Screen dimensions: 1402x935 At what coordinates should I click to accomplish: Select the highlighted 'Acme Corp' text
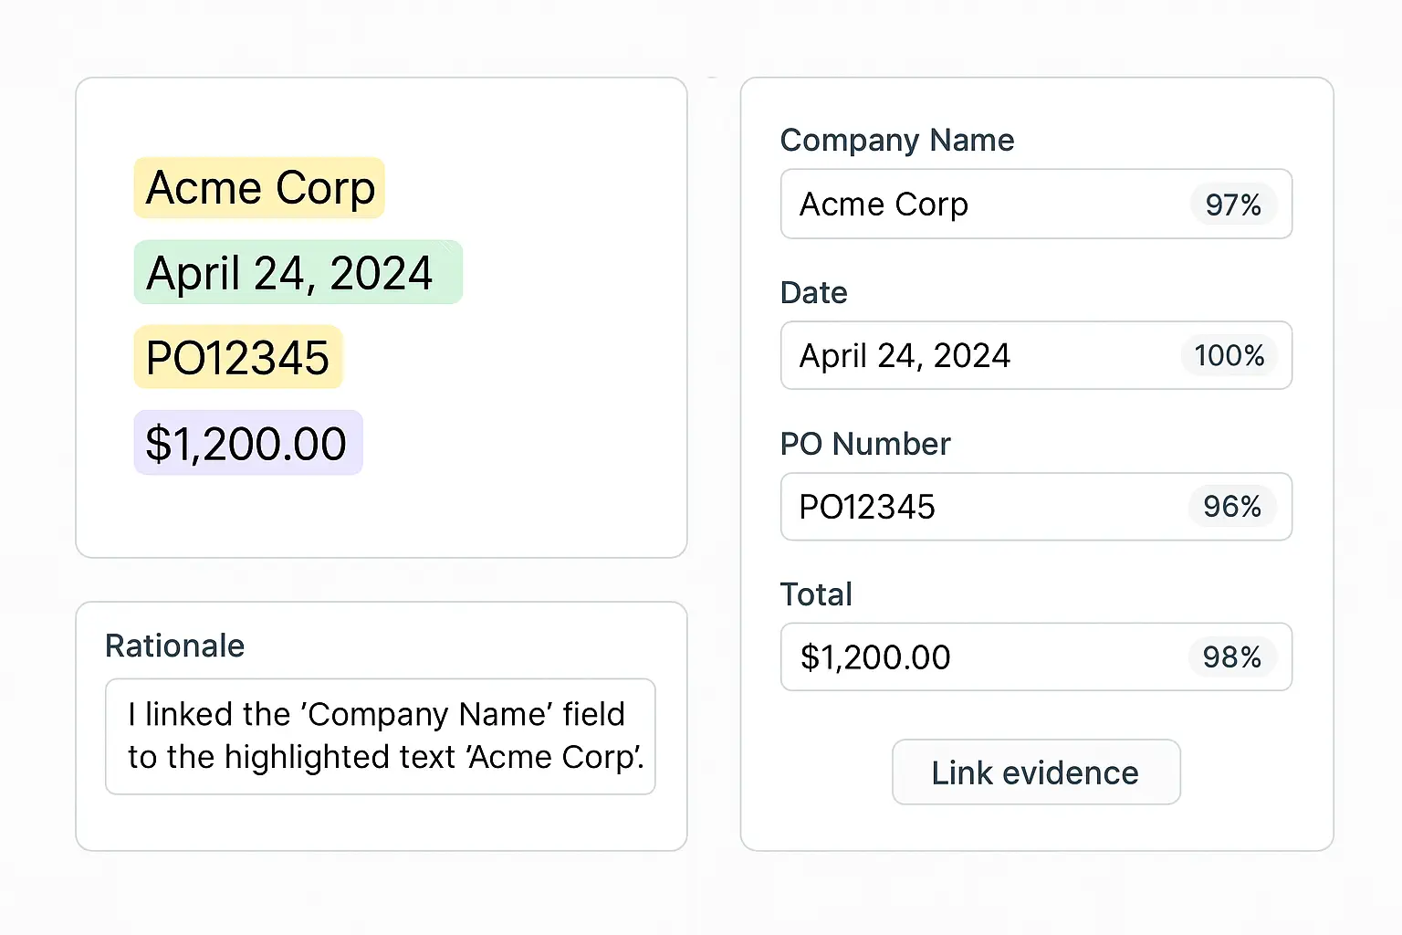point(258,188)
